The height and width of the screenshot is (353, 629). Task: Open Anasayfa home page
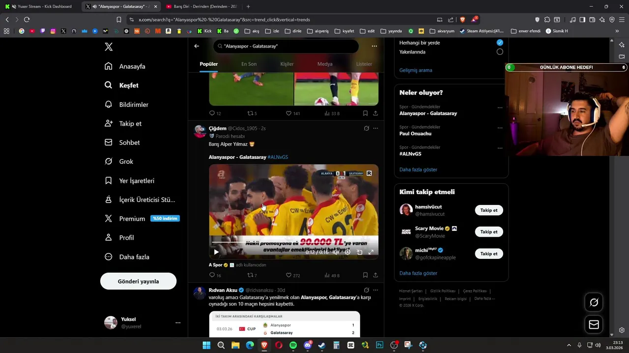point(125,66)
